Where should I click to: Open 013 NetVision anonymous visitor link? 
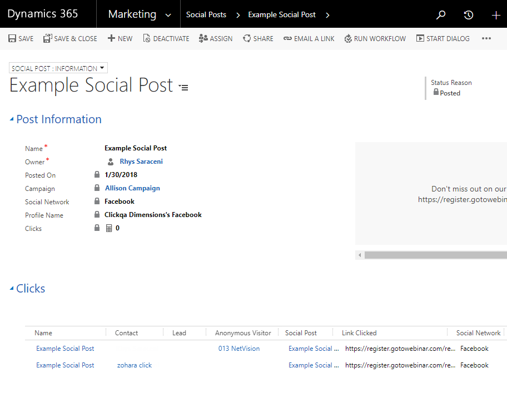[x=239, y=349]
